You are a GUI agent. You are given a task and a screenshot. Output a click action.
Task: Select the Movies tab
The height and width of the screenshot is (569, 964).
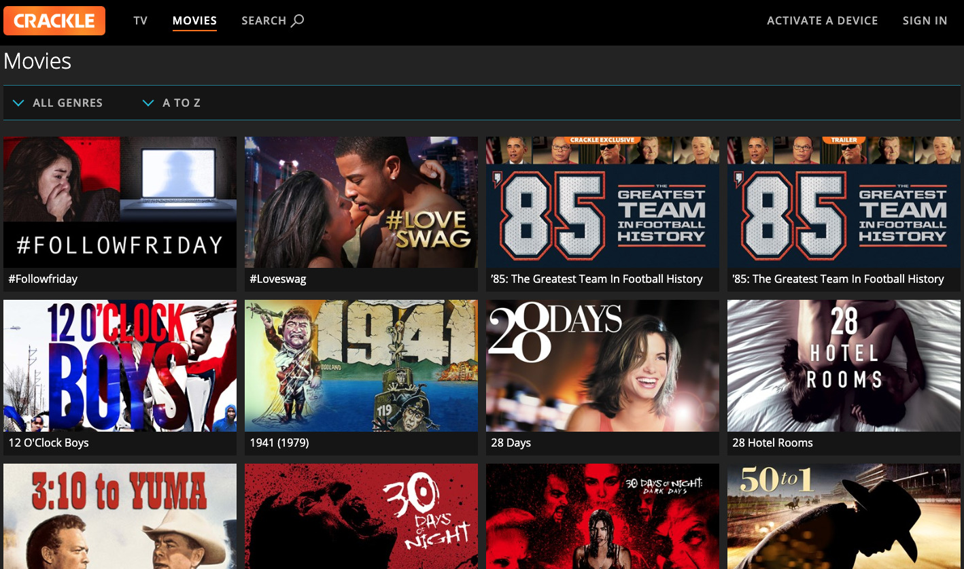[194, 20]
